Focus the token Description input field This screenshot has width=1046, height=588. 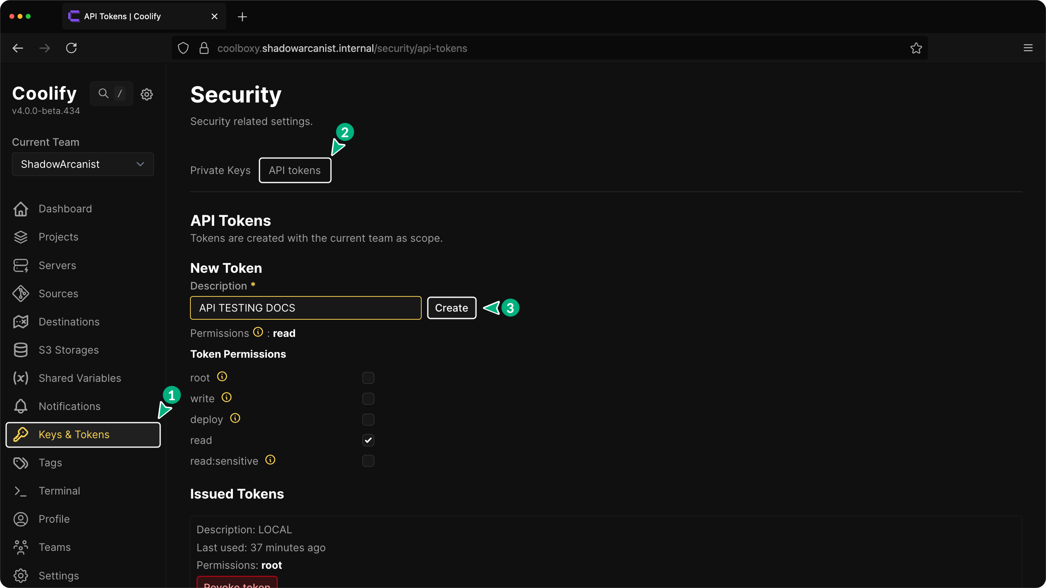click(306, 308)
